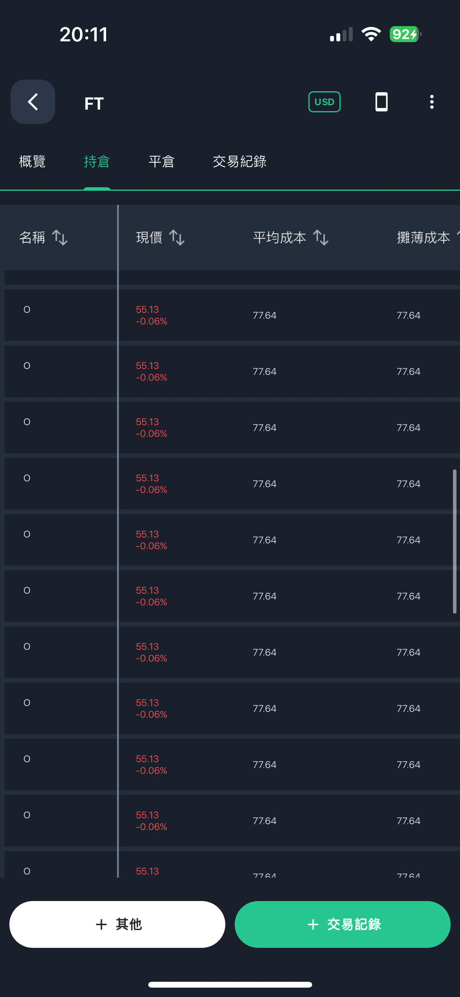Tap the home indicator bar
This screenshot has width=460, height=997.
point(230,985)
